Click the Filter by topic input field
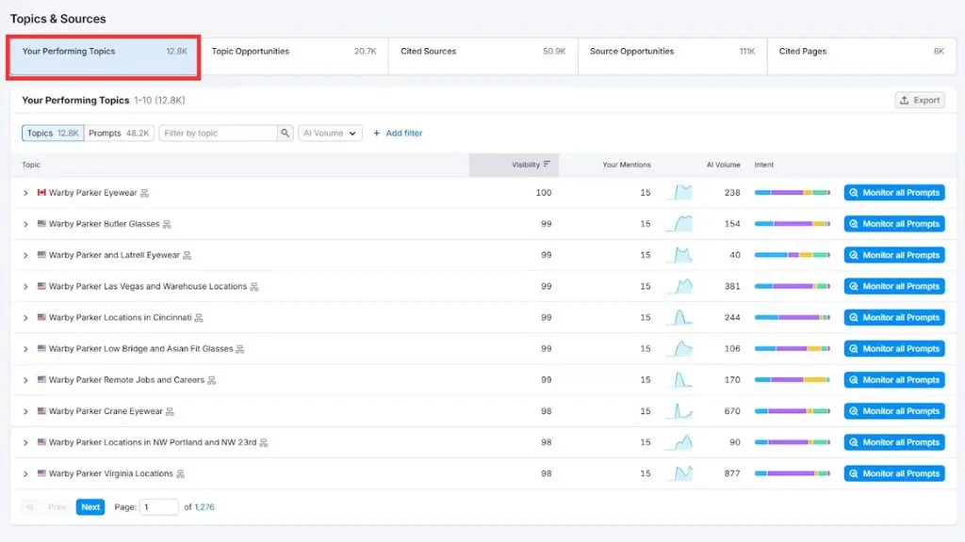 (x=218, y=133)
